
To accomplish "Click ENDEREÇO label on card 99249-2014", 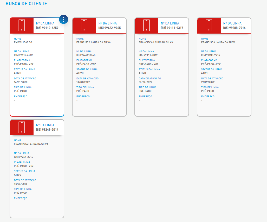I will pos(21,198).
